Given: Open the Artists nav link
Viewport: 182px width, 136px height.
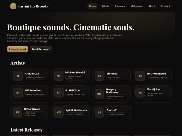Looking at the screenshot, I should point(105,6).
